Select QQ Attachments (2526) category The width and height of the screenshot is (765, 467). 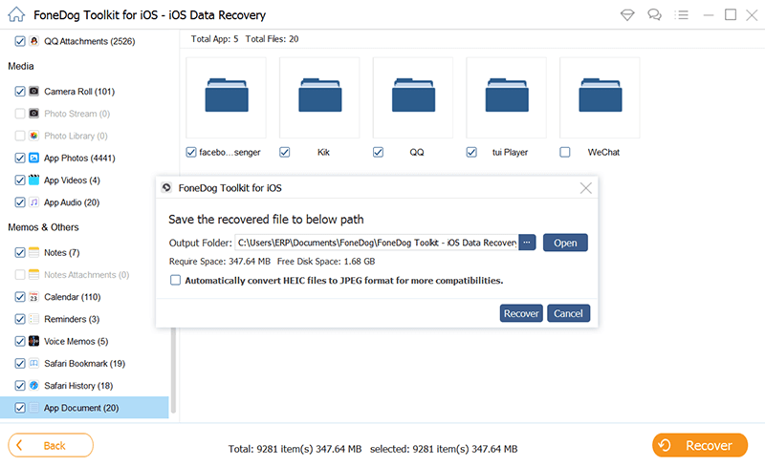pyautogui.click(x=89, y=41)
